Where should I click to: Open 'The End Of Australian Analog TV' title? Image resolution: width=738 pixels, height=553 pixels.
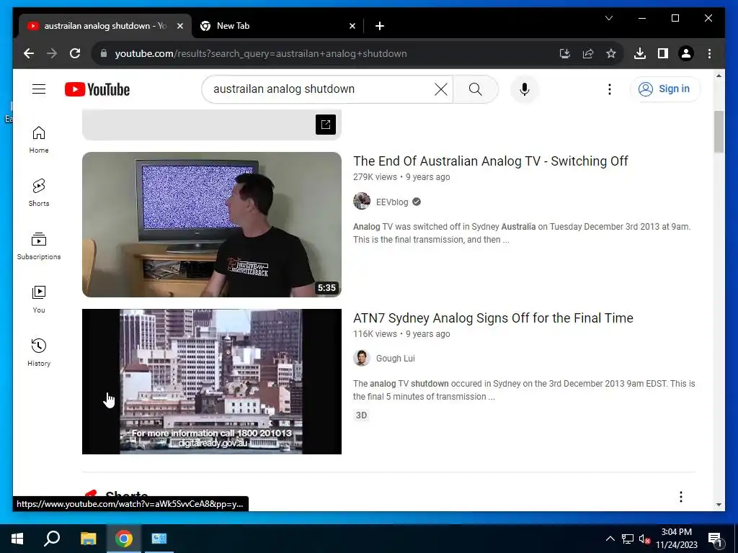pos(490,161)
